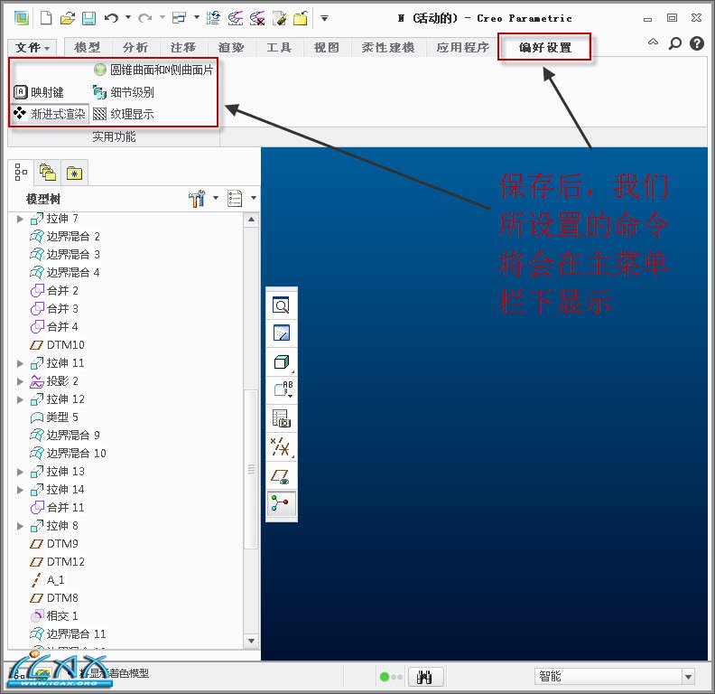Image resolution: width=715 pixels, height=694 pixels.
Task: Switch to the 柔性建模 ribbon tab
Action: tap(388, 48)
